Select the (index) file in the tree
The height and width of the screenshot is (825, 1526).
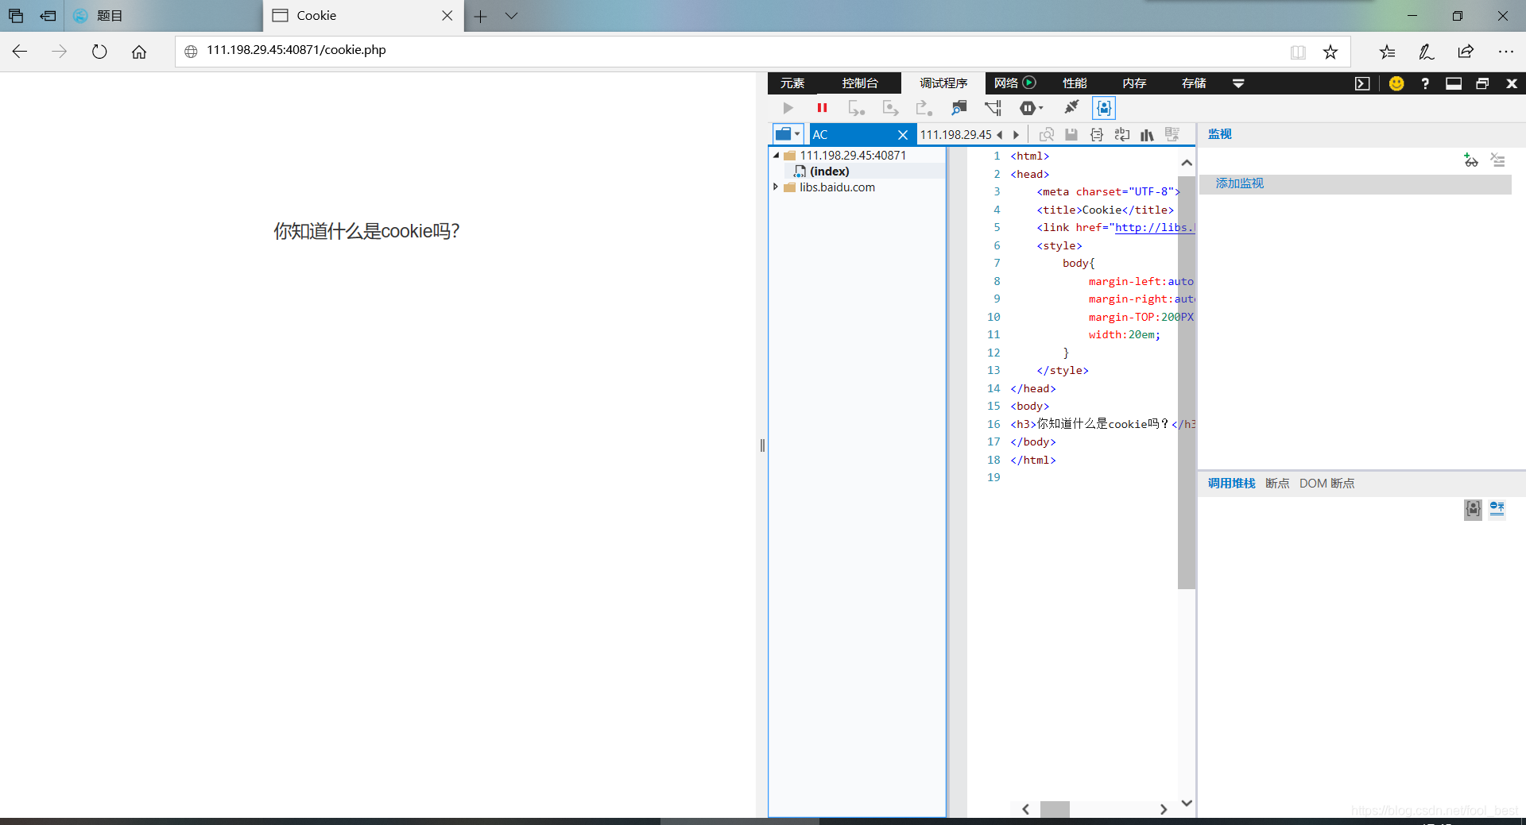pyautogui.click(x=830, y=172)
